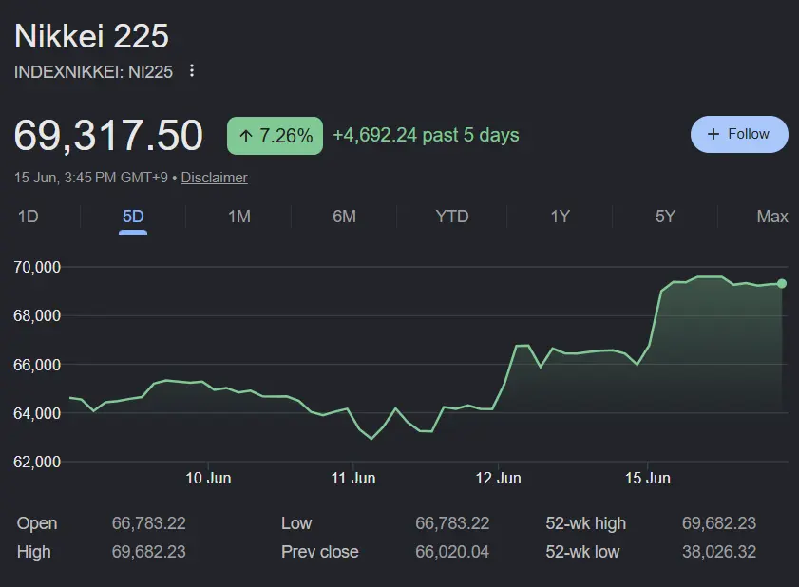Open the three-dot options menu beside NI225

(x=192, y=71)
